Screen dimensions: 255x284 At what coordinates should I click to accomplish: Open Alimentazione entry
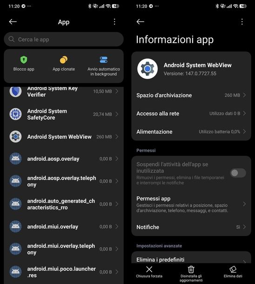191,131
